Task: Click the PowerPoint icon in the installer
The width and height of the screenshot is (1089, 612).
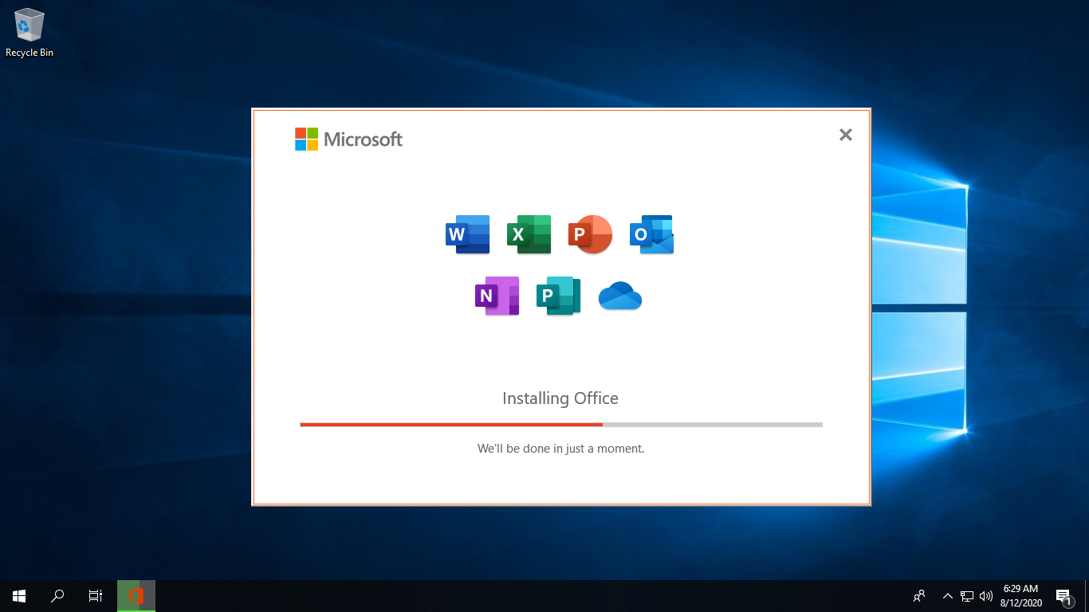Action: click(x=590, y=234)
